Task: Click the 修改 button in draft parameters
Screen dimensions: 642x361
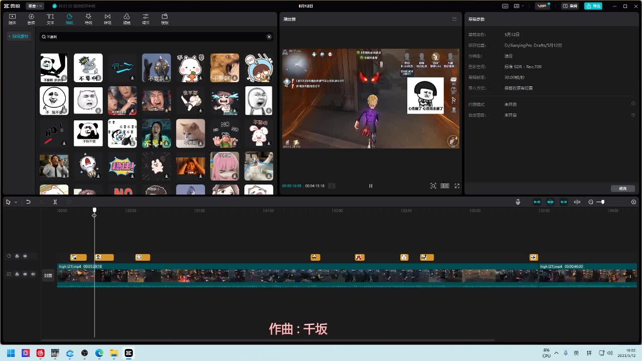Action: [x=623, y=189]
